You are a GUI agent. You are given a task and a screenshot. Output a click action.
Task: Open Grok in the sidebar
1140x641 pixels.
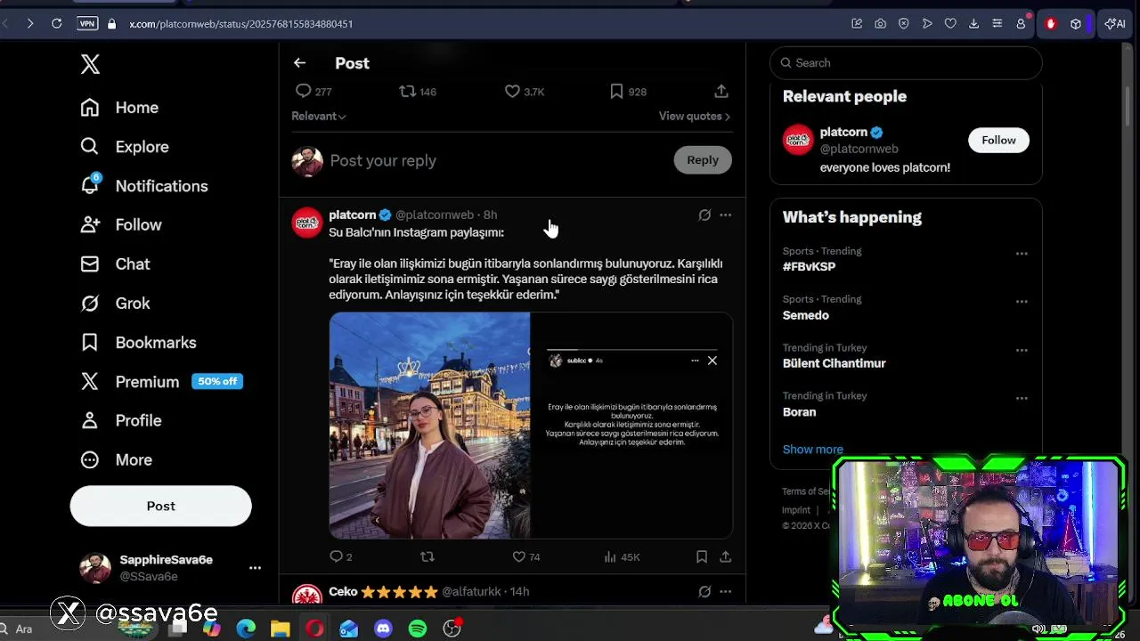115,304
